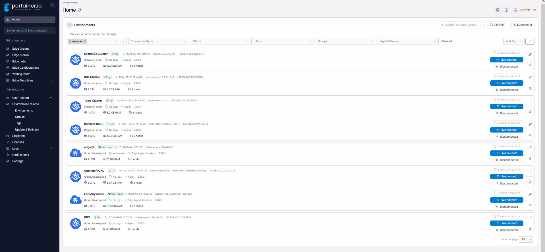Collapse the Environment-related sidebar section
The height and width of the screenshot is (252, 545).
(x=51, y=104)
